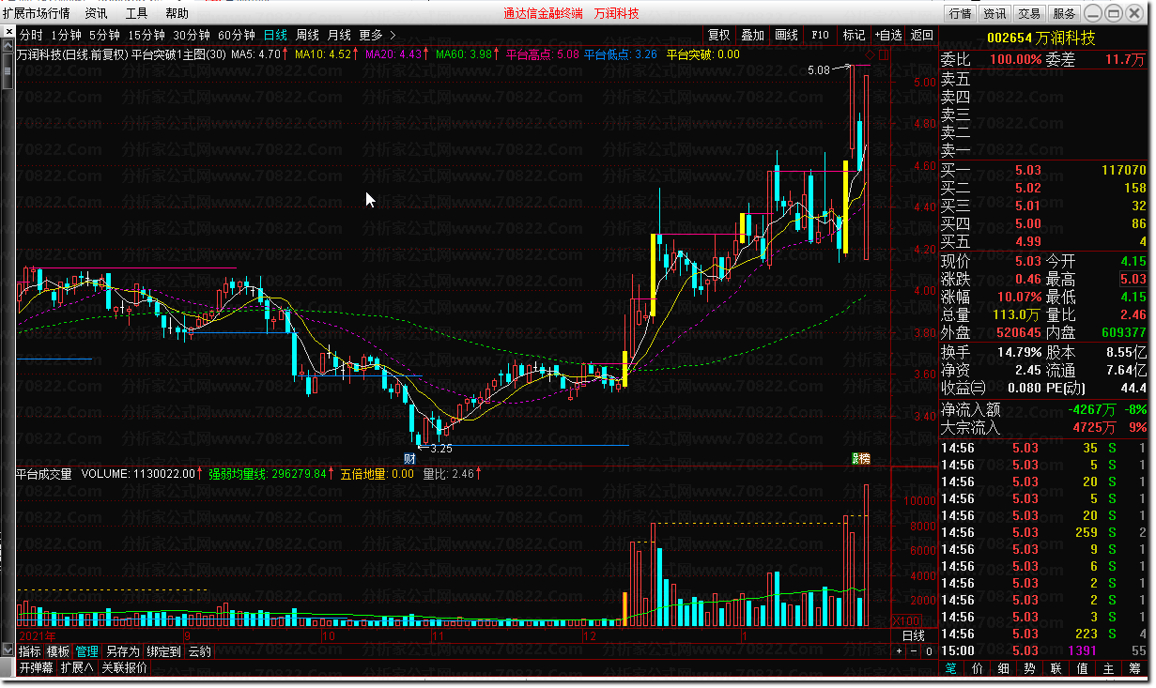
Task: Click the 标记 toolbar button
Action: [854, 36]
